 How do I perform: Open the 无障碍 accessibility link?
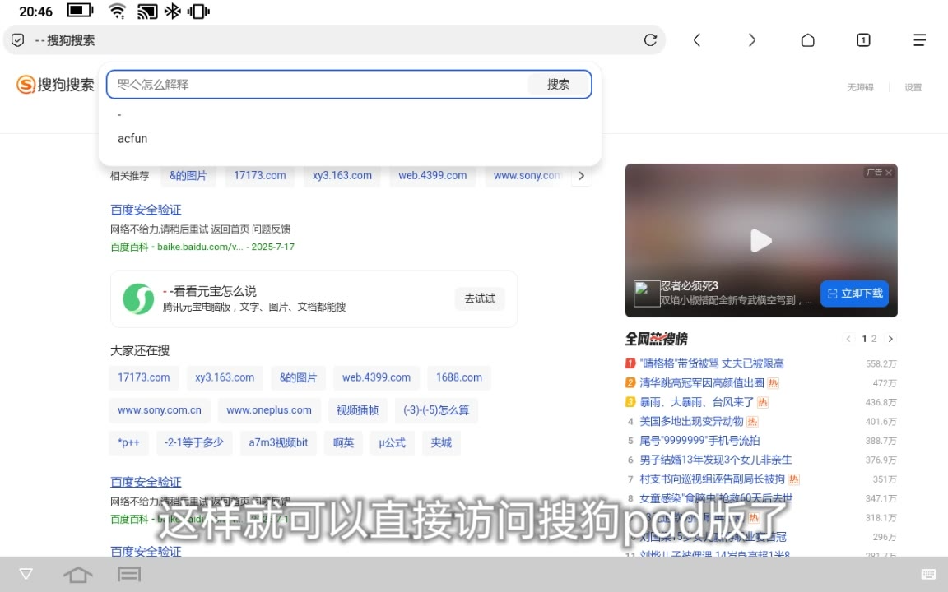(x=860, y=88)
